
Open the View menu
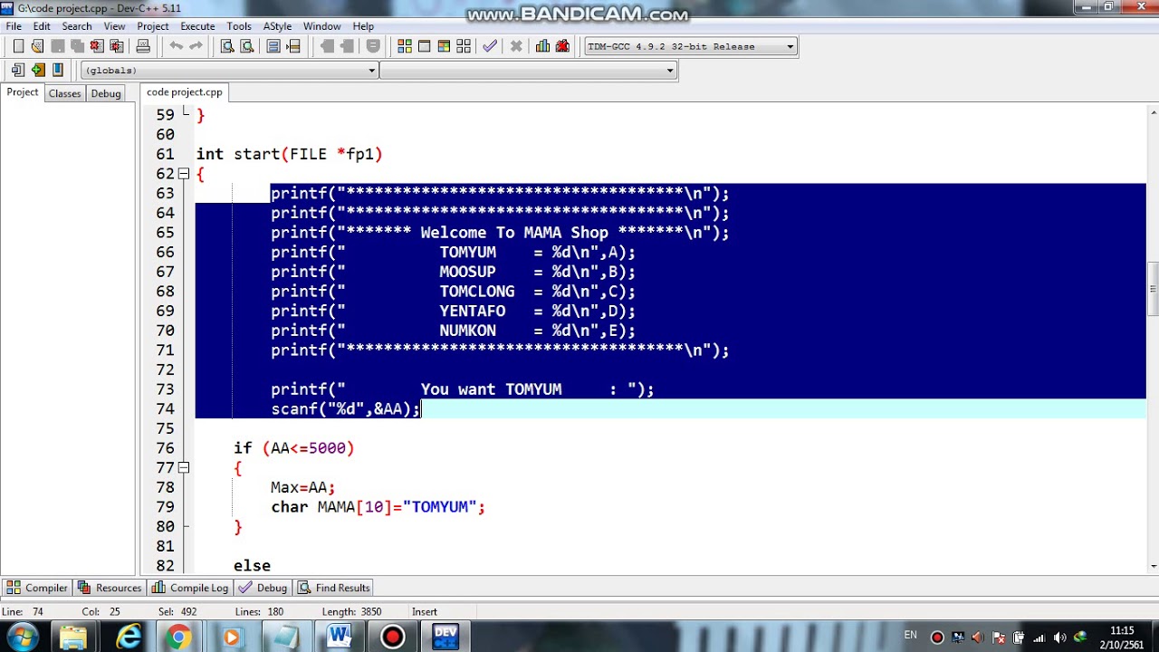[114, 26]
